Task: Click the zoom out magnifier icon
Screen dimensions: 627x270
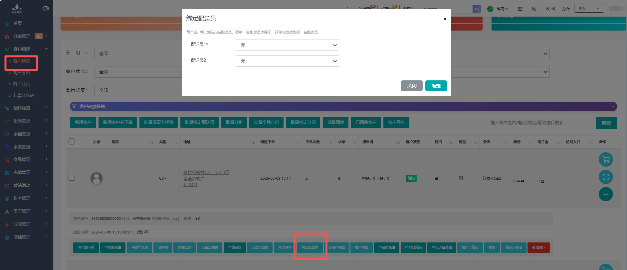Action: click(547, 9)
